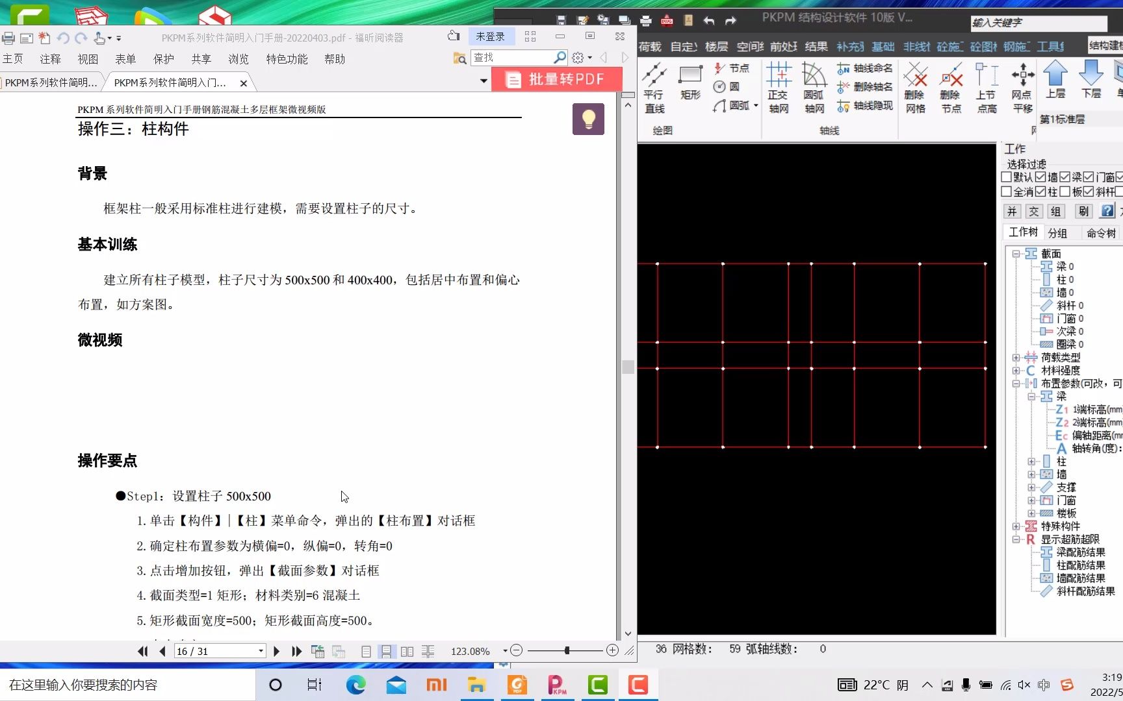Open the 圆弧轴网 tool

[x=814, y=88]
